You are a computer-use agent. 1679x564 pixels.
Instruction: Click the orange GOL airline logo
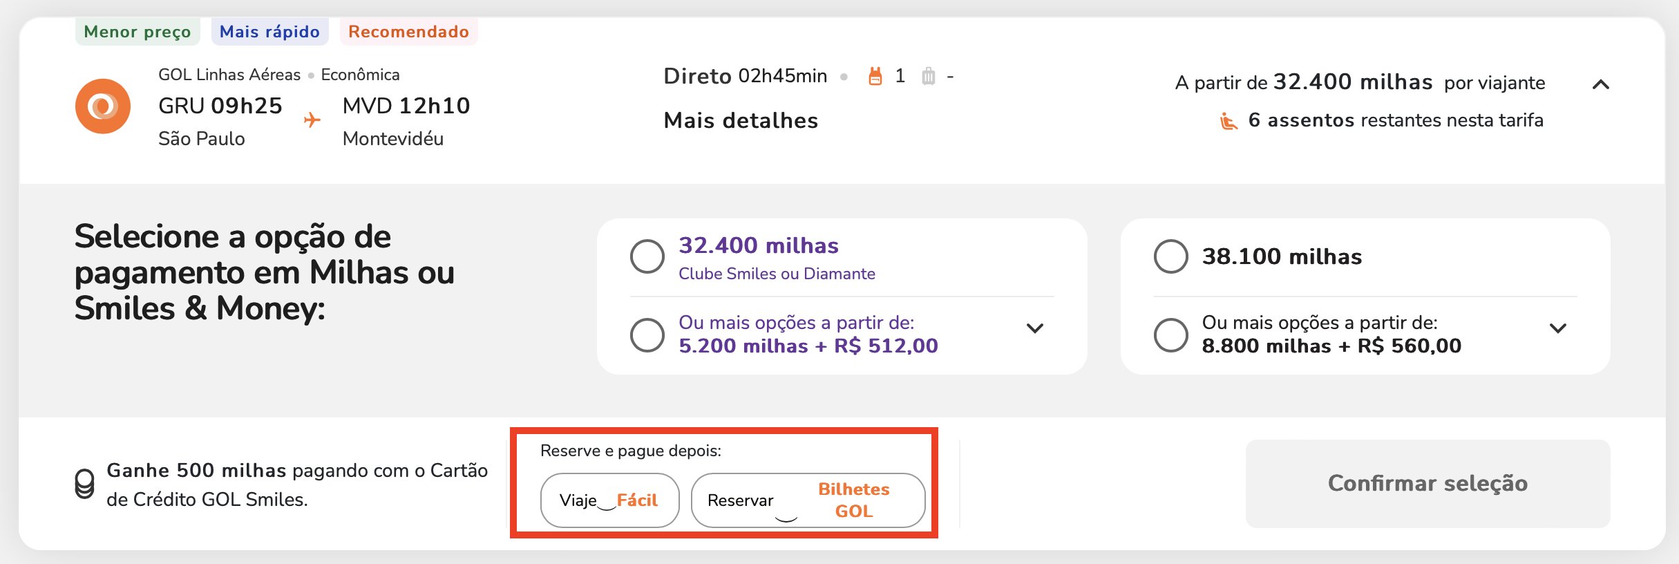pos(103,106)
